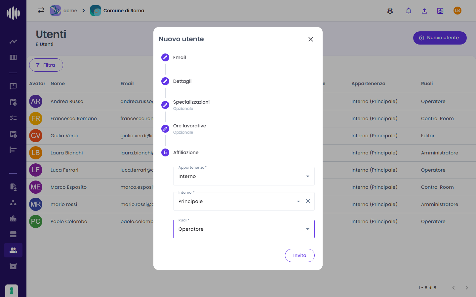The width and height of the screenshot is (476, 297).
Task: Open the clipboard schedule icon in sidebar
Action: tap(13, 102)
